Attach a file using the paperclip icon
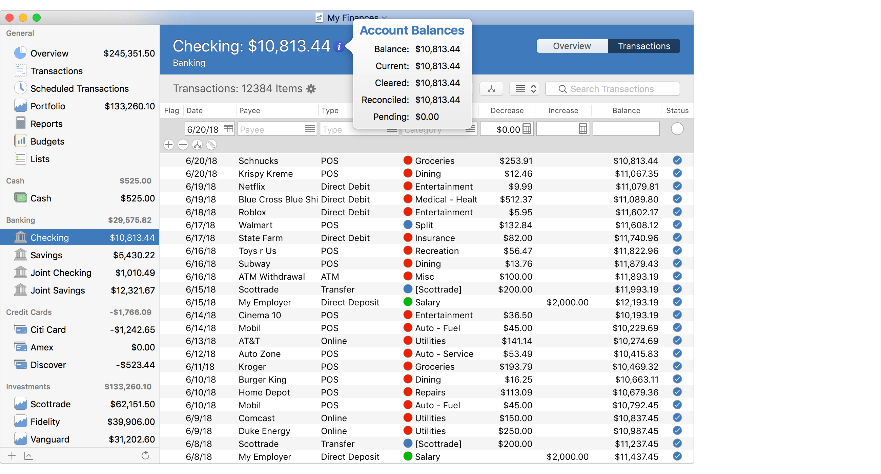The height and width of the screenshot is (474, 881). [212, 145]
